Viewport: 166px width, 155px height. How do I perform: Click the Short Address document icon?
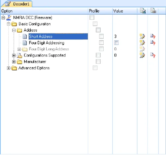coord(25,37)
